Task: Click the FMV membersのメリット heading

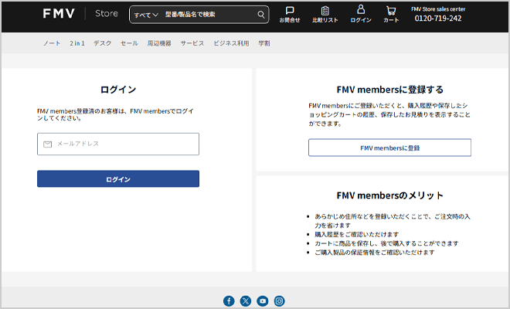Action: pyautogui.click(x=389, y=195)
